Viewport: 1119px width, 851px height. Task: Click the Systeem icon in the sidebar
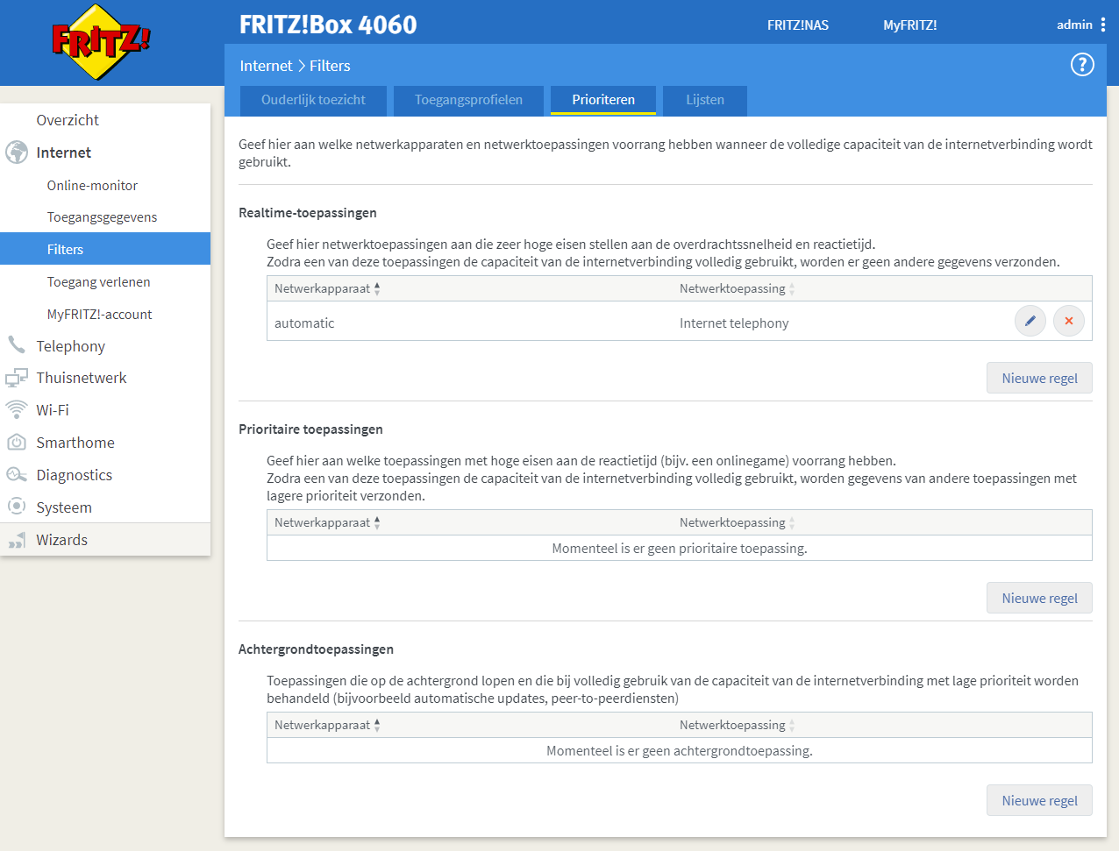click(17, 507)
